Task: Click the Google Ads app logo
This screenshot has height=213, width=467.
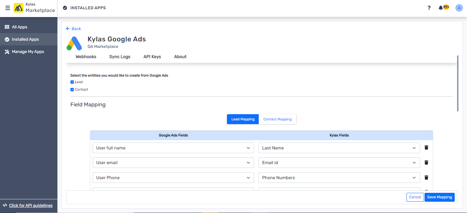Action: coord(74,43)
